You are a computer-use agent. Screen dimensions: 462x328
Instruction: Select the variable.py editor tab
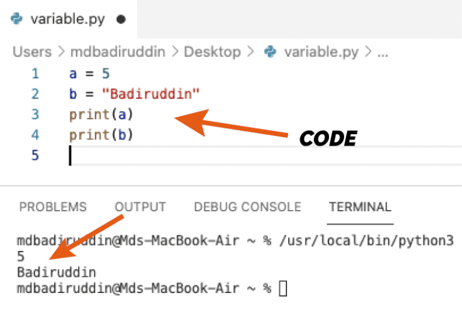click(x=69, y=19)
